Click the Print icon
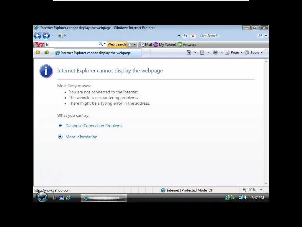The image size is (302, 227). (x=216, y=52)
